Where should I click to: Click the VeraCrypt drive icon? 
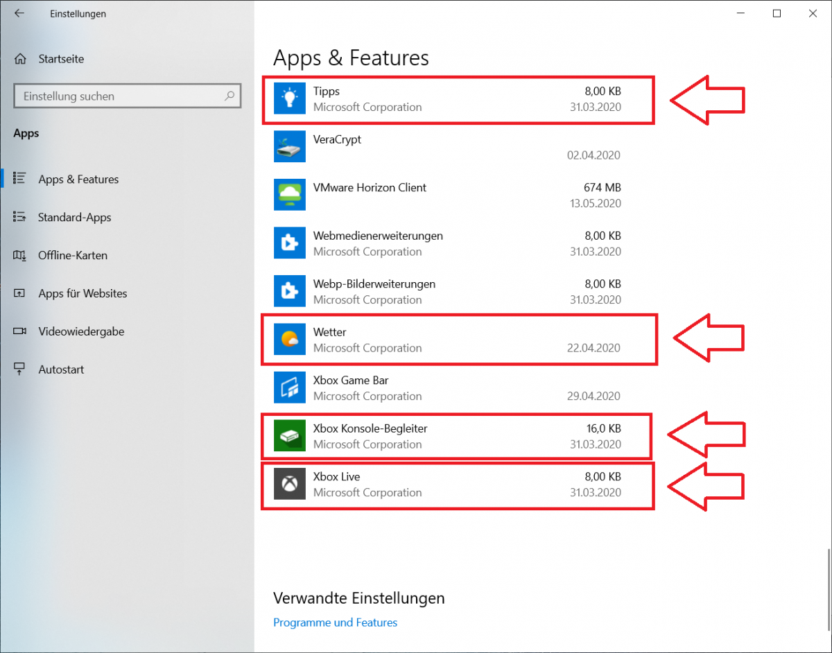pyautogui.click(x=290, y=147)
